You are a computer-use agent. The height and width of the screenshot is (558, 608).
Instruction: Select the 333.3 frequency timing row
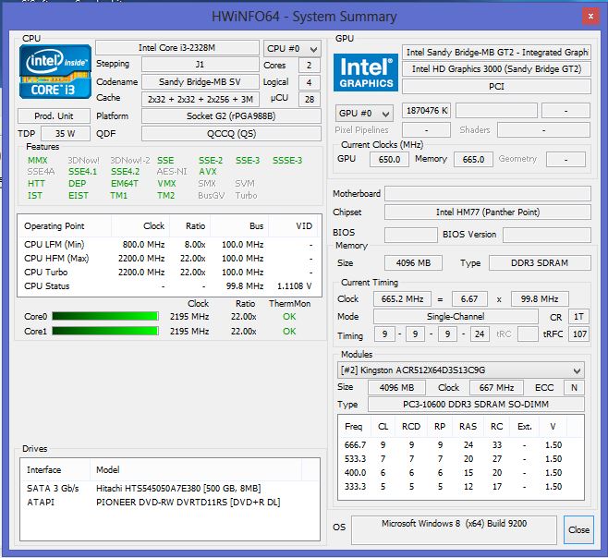[x=461, y=486]
